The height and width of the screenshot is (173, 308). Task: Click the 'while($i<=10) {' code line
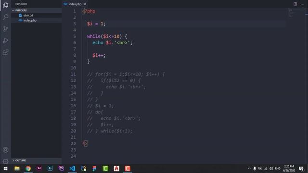pyautogui.click(x=107, y=37)
